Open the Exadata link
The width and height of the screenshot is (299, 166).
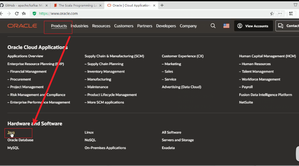click(168, 148)
